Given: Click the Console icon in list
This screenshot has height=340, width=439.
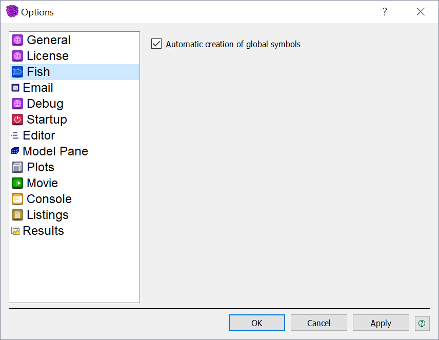Looking at the screenshot, I should 17,199.
